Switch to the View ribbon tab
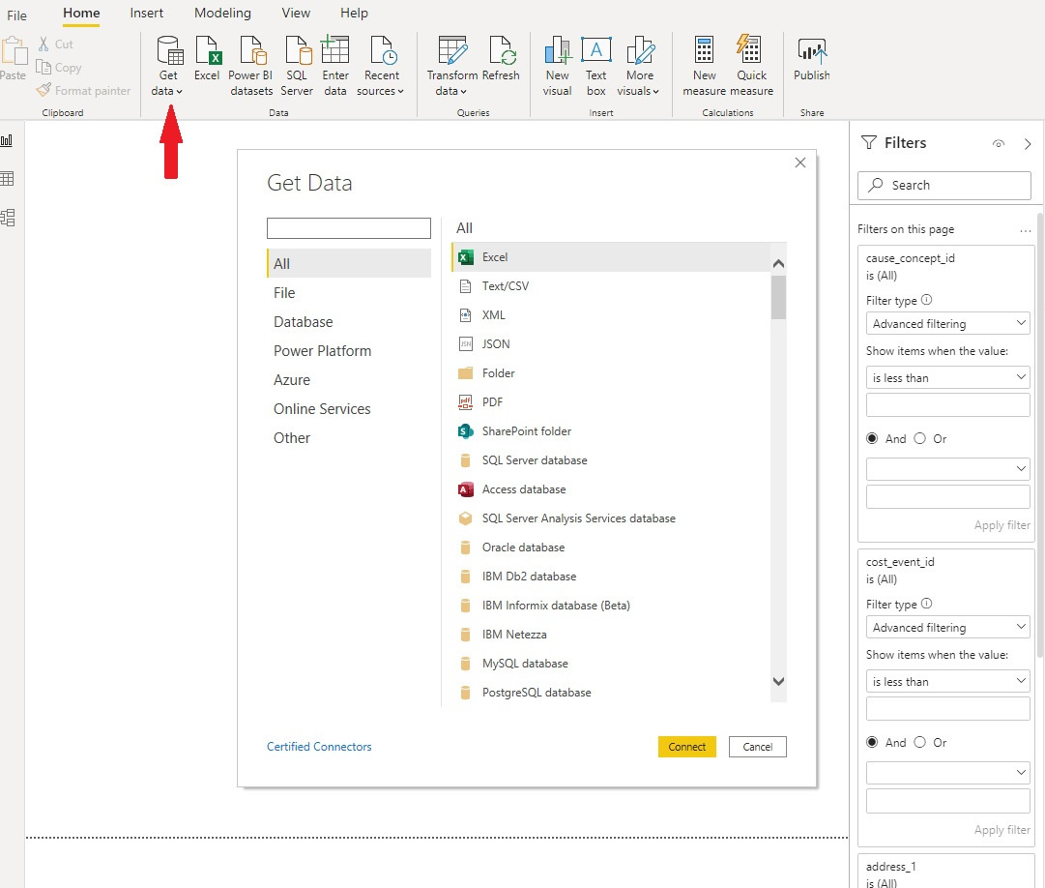Viewport: 1045px width, 888px height. [296, 14]
